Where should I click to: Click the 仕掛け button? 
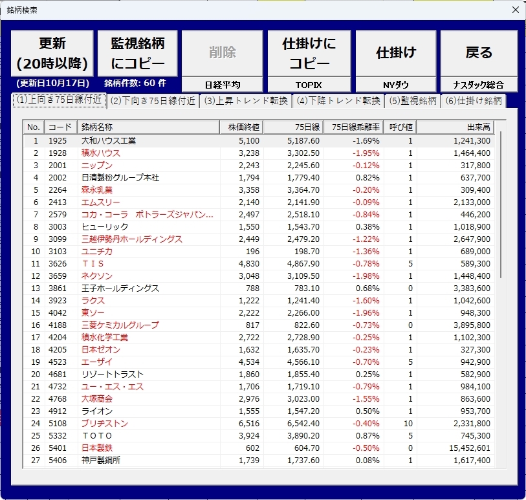click(x=396, y=54)
